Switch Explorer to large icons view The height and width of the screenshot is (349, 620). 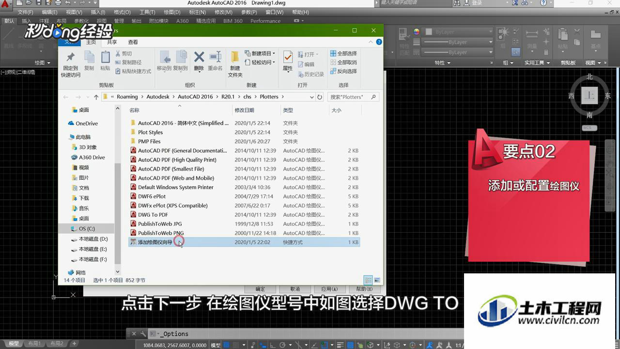click(x=377, y=280)
